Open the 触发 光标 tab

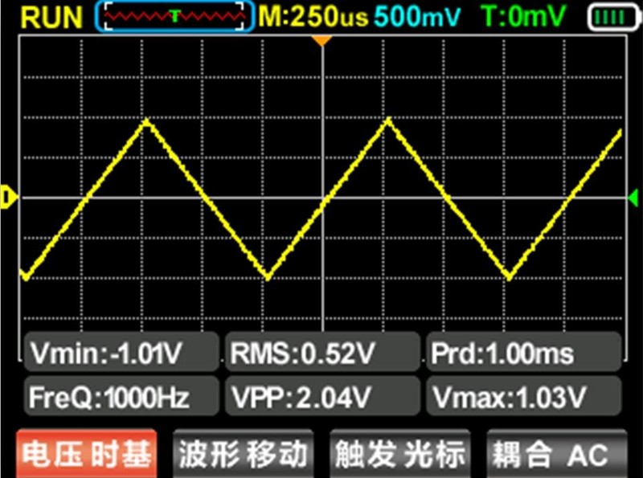coord(399,455)
